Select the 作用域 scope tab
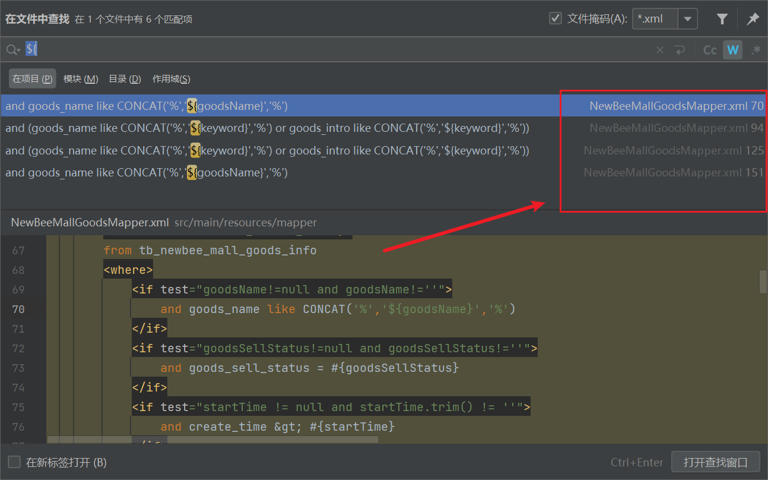This screenshot has width=768, height=480. pyautogui.click(x=171, y=79)
